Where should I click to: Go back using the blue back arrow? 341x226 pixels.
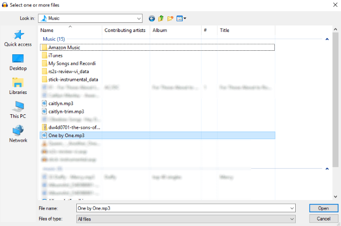tap(152, 18)
